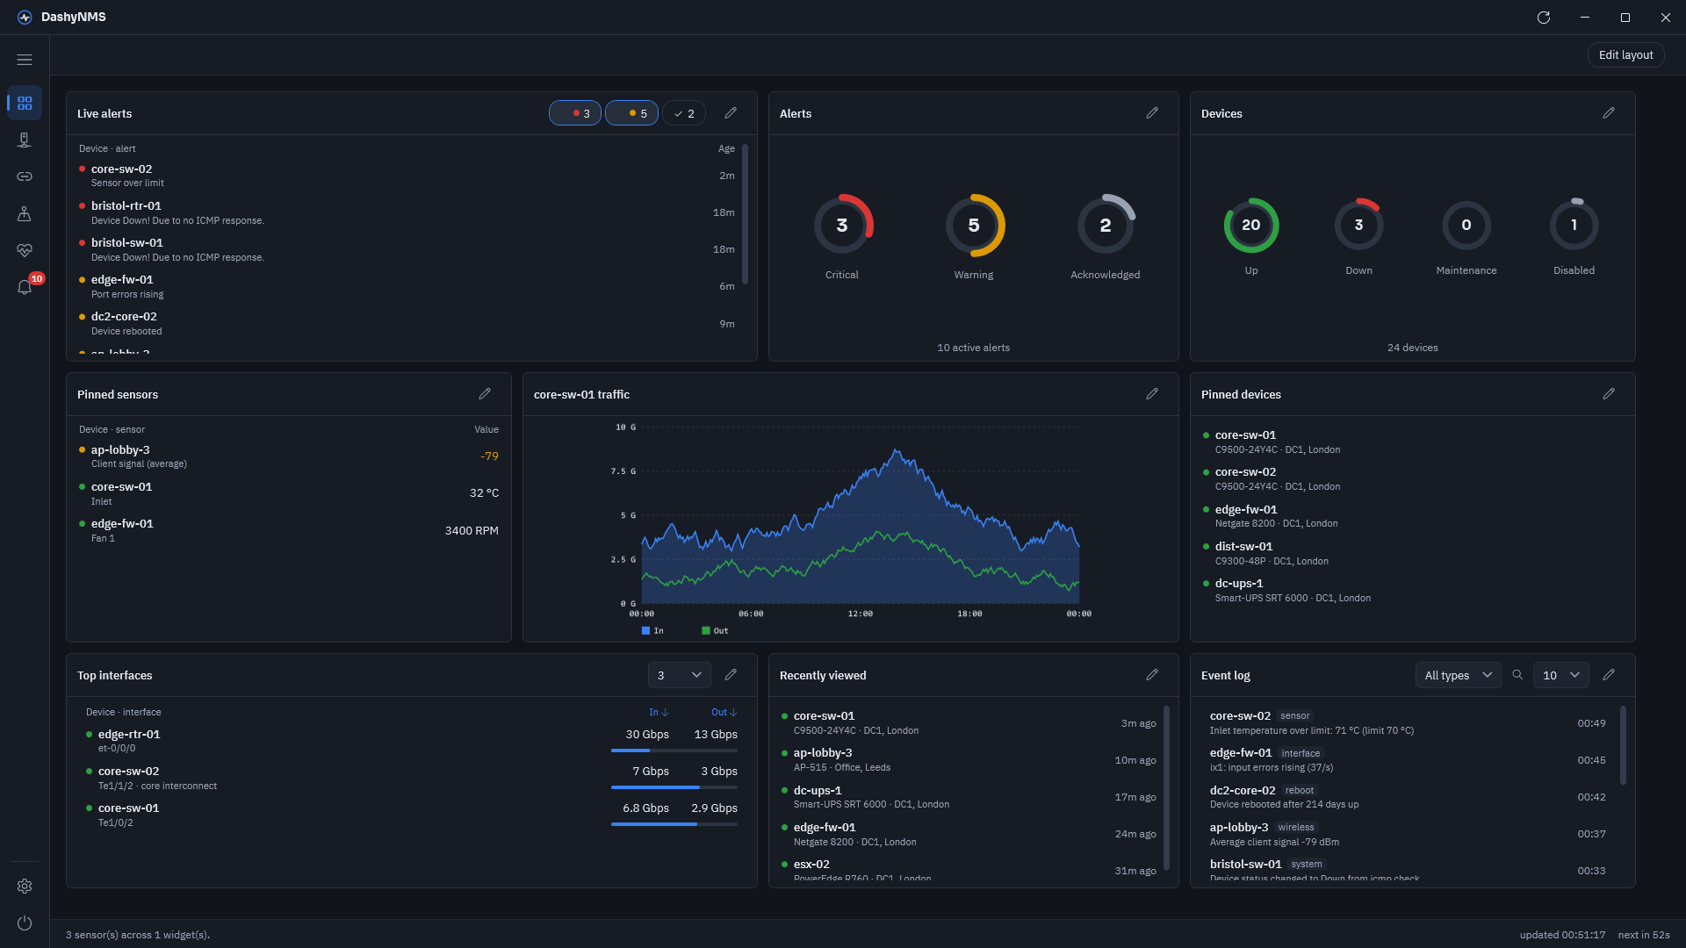Viewport: 1686px width, 948px height.
Task: Open dc-ups-1 in Pinned devices
Action: 1412,591
